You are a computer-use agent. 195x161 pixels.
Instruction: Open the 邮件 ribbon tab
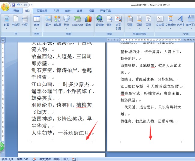68,11
